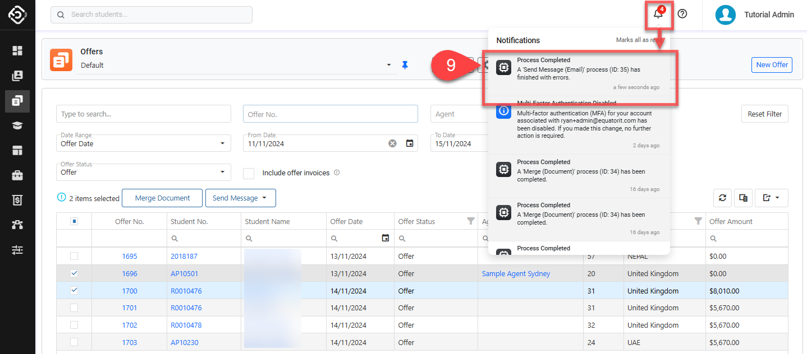Open the notifications bell icon
807x354 pixels.
658,14
